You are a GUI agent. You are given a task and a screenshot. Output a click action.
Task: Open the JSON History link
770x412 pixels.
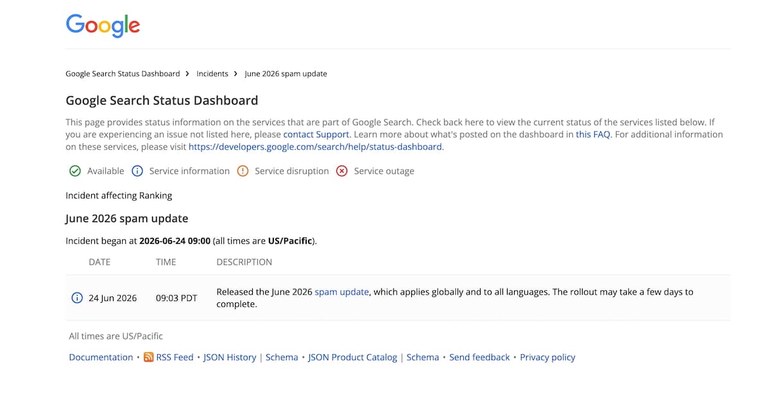[x=230, y=357]
